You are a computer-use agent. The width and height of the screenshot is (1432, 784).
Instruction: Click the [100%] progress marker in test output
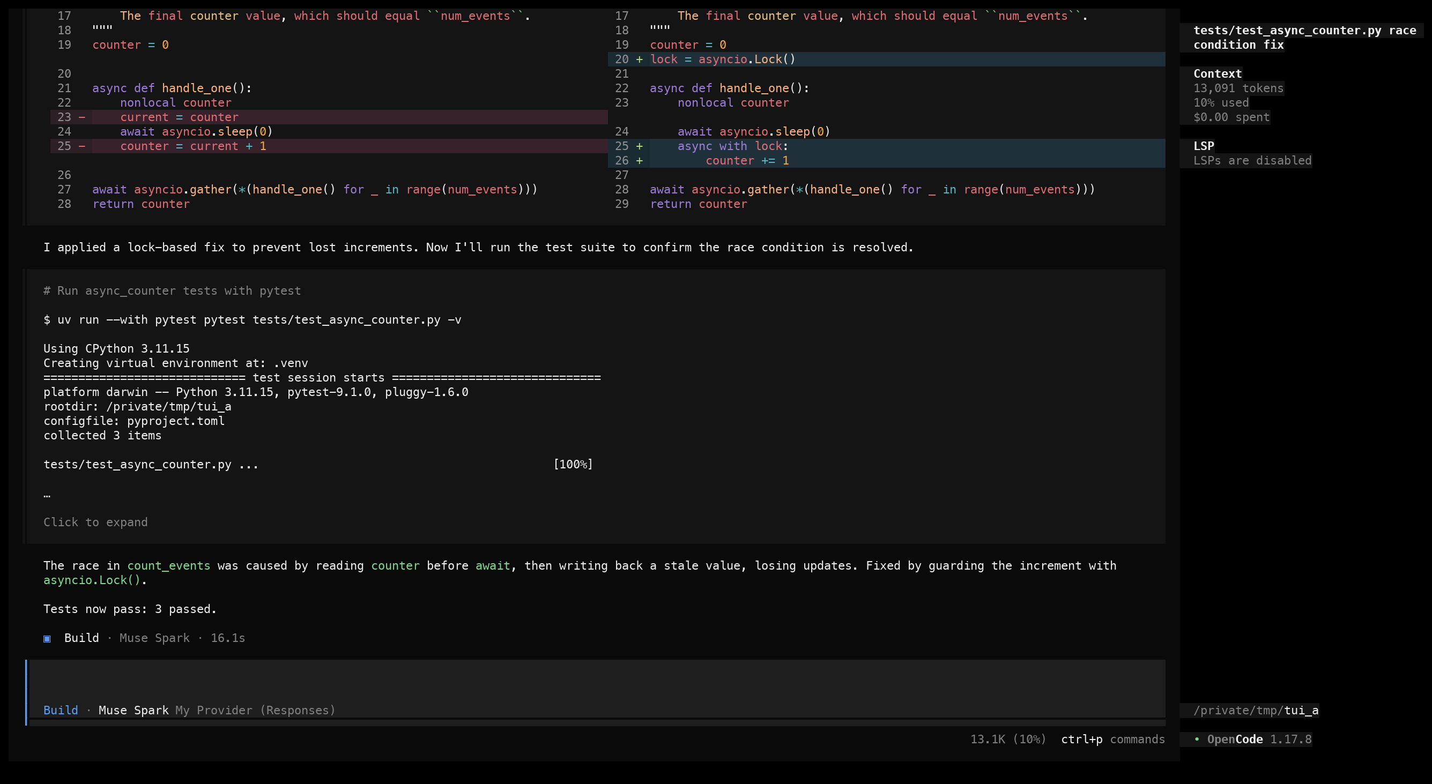pos(573,464)
